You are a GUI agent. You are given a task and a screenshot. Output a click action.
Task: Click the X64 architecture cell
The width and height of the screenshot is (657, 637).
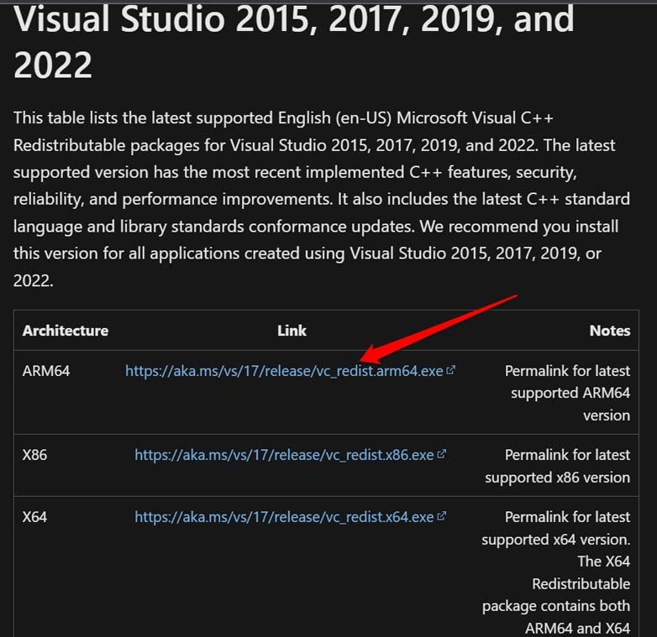coord(34,517)
